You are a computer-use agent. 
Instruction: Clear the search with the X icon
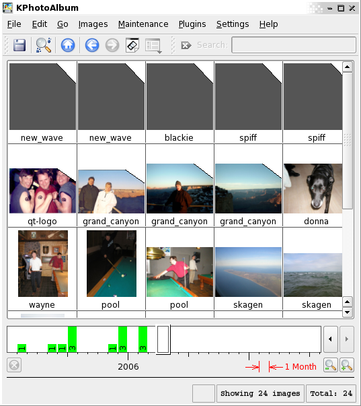coord(186,45)
